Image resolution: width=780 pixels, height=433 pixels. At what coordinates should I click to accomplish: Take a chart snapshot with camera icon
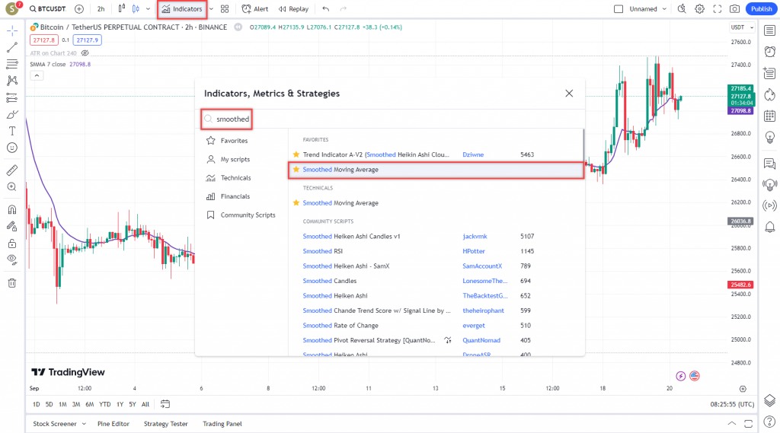tap(734, 9)
